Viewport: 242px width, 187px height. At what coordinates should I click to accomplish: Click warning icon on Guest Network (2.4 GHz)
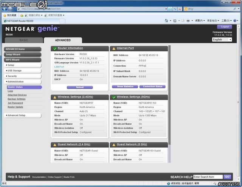tap(54, 145)
